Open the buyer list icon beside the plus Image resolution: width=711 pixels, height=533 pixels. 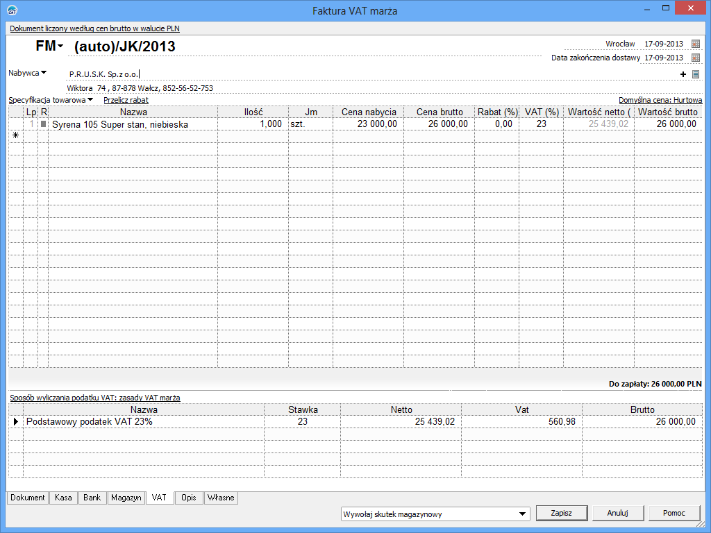(x=696, y=74)
